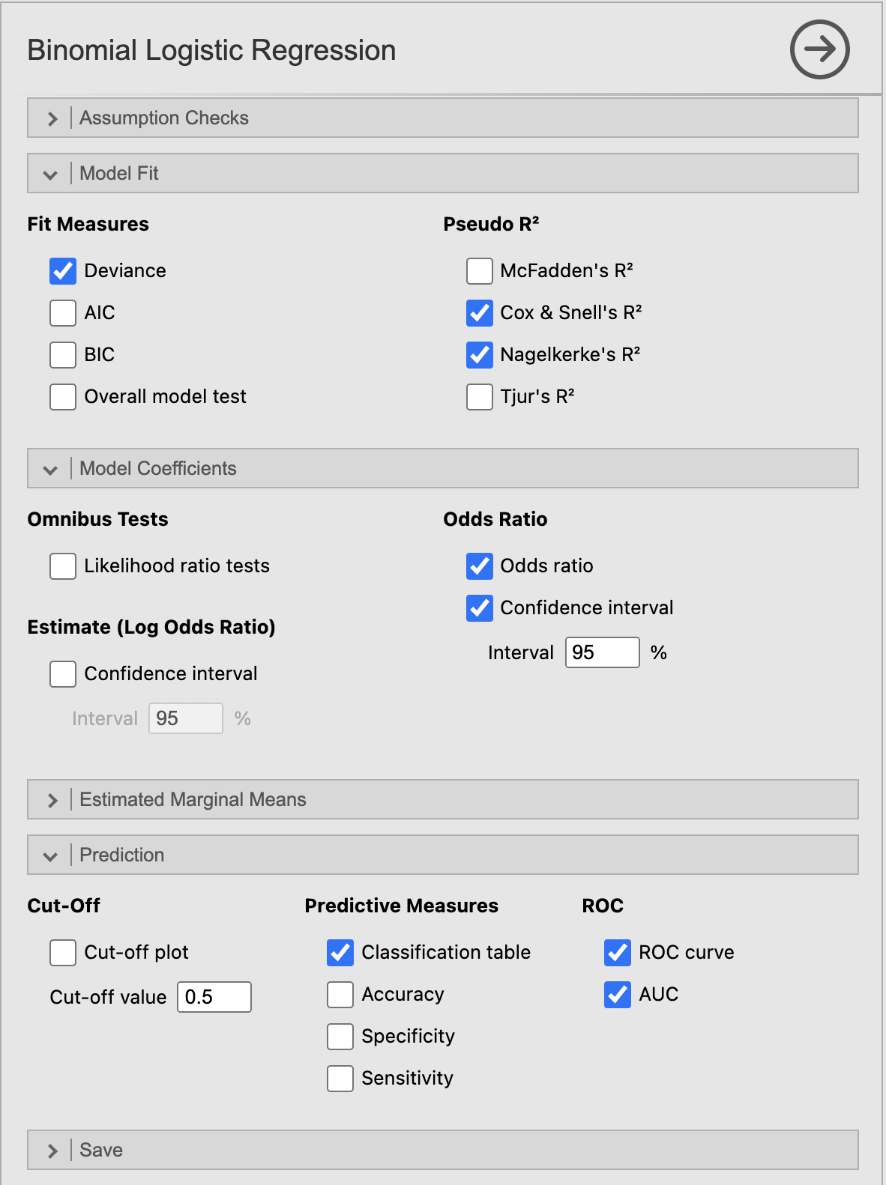The width and height of the screenshot is (886, 1185).
Task: Collapse the Model Coefficients section
Action: (443, 468)
